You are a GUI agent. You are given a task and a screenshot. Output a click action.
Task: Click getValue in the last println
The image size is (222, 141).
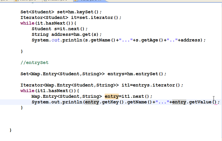coord(200,102)
